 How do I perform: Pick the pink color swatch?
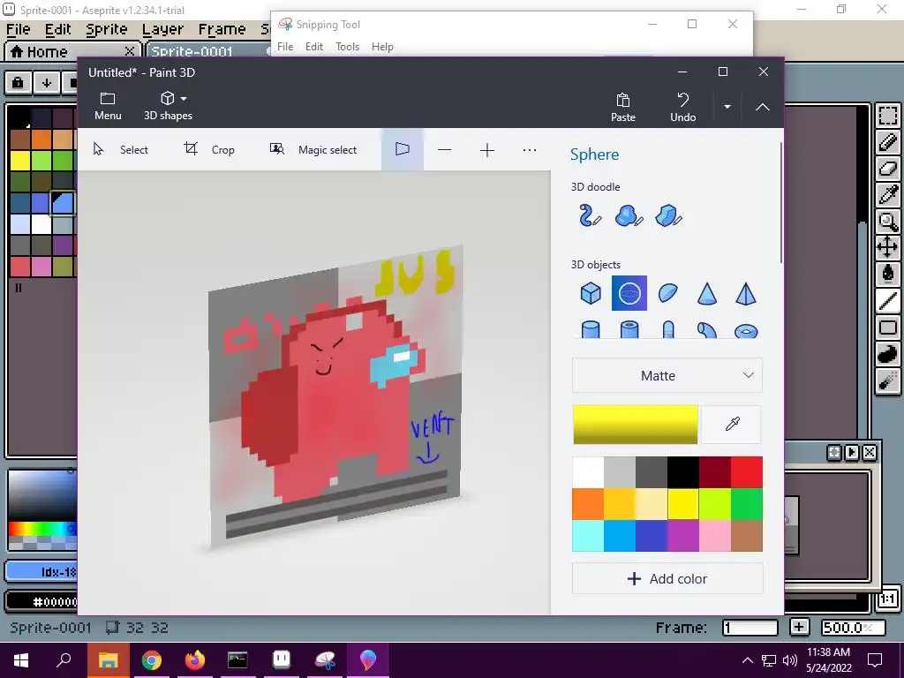pyautogui.click(x=715, y=536)
